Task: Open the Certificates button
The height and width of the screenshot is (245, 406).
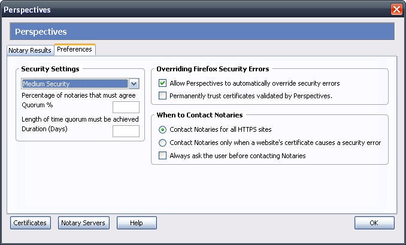Action: (30, 223)
